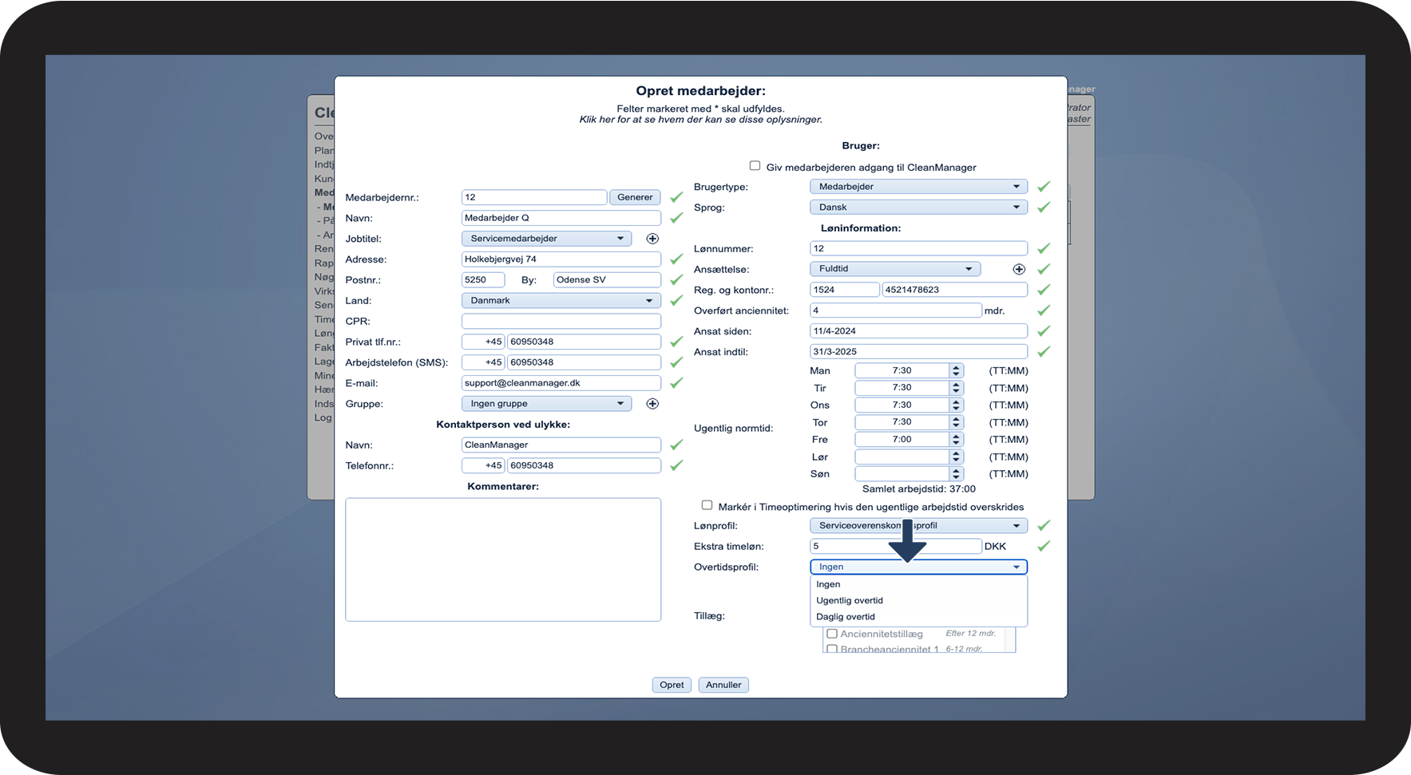
Task: Click the plus icon next to Jobtitel
Action: [652, 239]
